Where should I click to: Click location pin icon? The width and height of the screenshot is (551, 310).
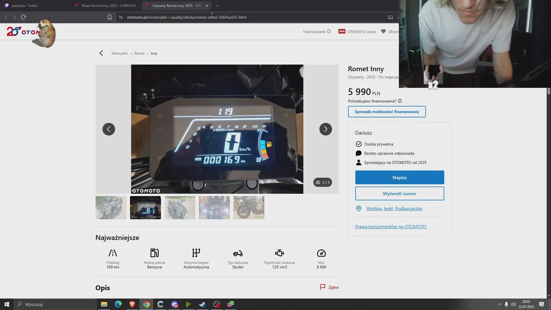359,208
